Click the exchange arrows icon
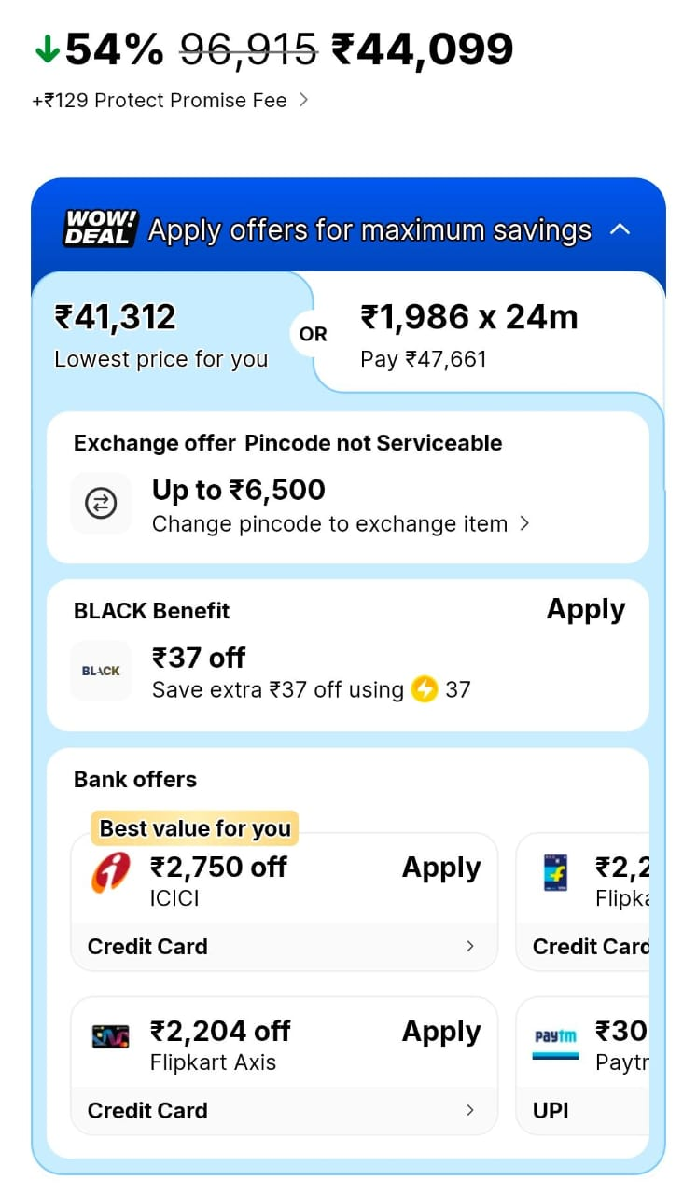Image resolution: width=697 pixels, height=1194 pixels. (100, 505)
